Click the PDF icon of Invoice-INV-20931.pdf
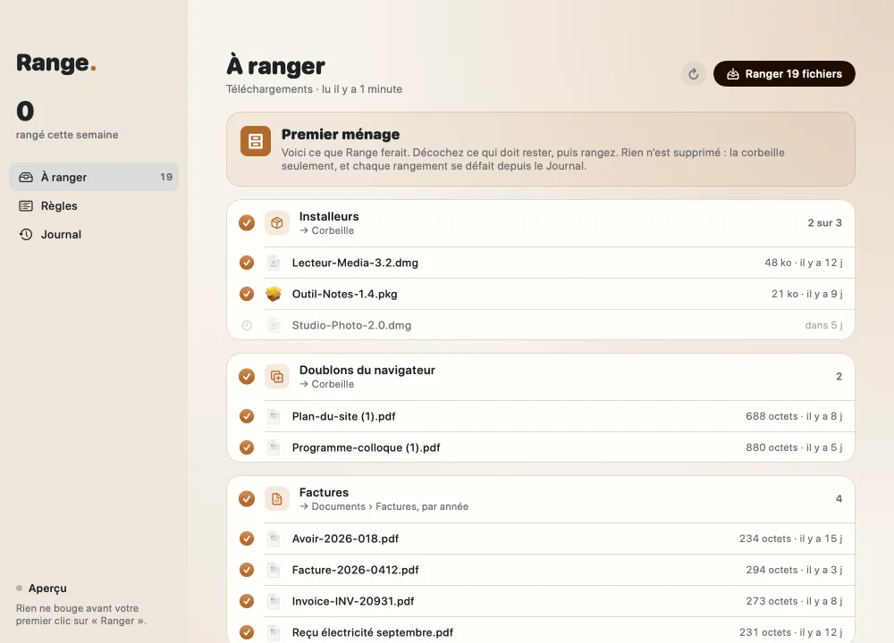The height and width of the screenshot is (643, 894). click(x=274, y=601)
